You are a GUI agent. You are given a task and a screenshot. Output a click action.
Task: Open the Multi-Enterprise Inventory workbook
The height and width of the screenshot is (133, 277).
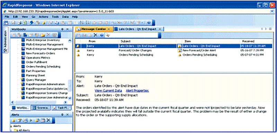41,40
